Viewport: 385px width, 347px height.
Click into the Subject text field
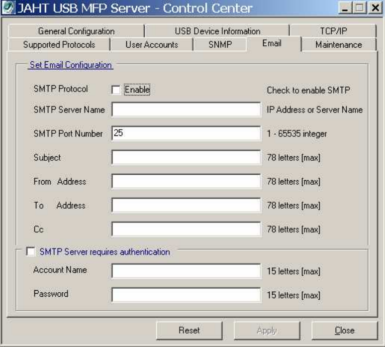click(186, 158)
